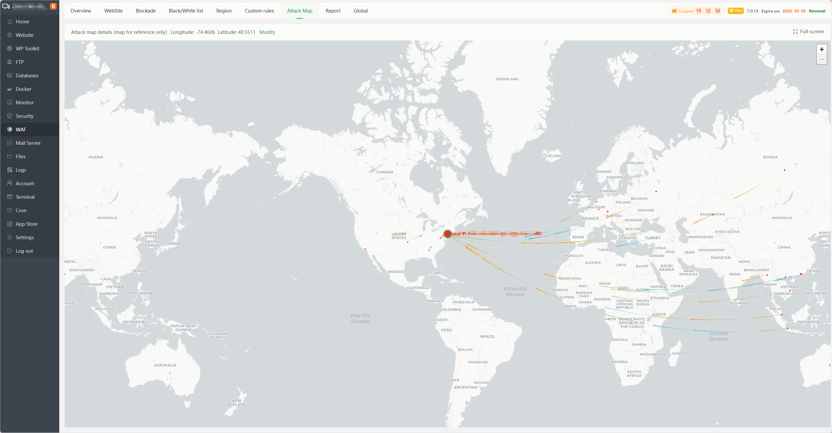Click the Full-screen expand icon
The width and height of the screenshot is (832, 433).
pos(795,32)
